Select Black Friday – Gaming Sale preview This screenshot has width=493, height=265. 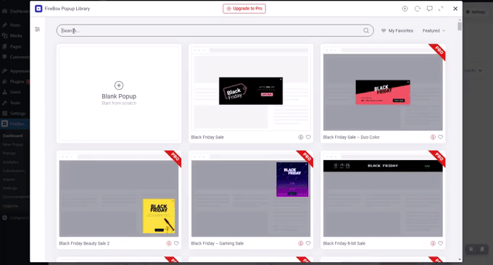tap(251, 195)
